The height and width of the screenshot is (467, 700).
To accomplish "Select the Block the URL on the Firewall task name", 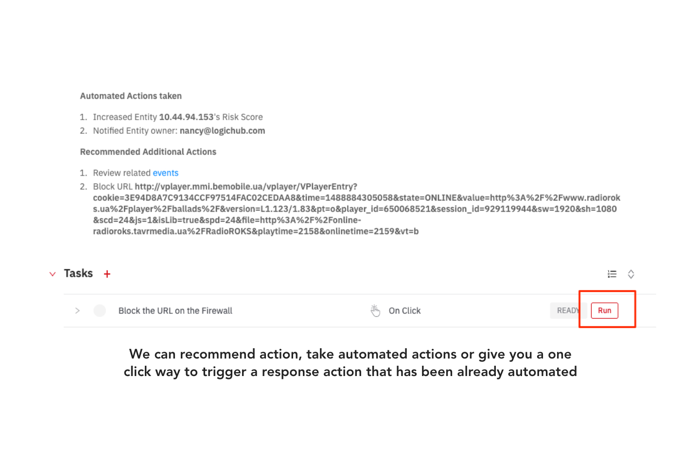I will (x=175, y=310).
